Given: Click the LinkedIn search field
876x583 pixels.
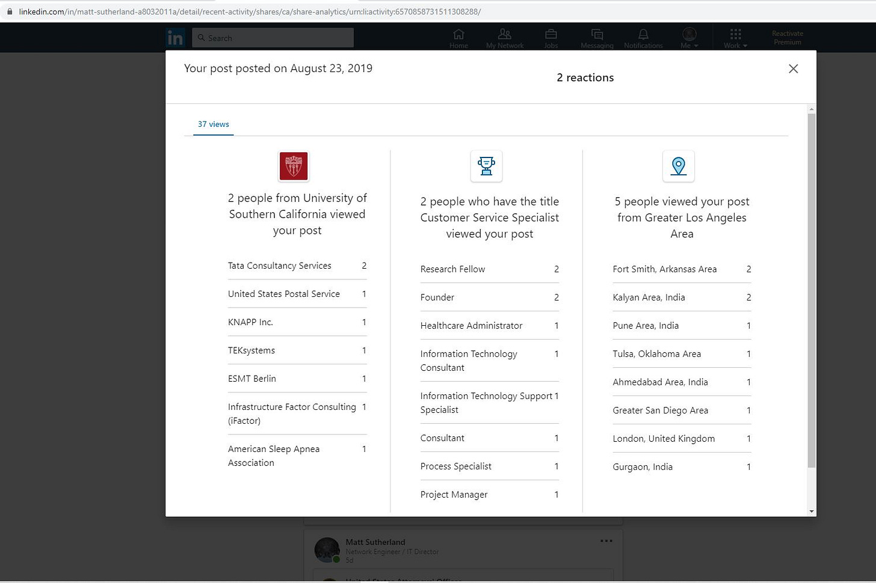Looking at the screenshot, I should point(273,38).
